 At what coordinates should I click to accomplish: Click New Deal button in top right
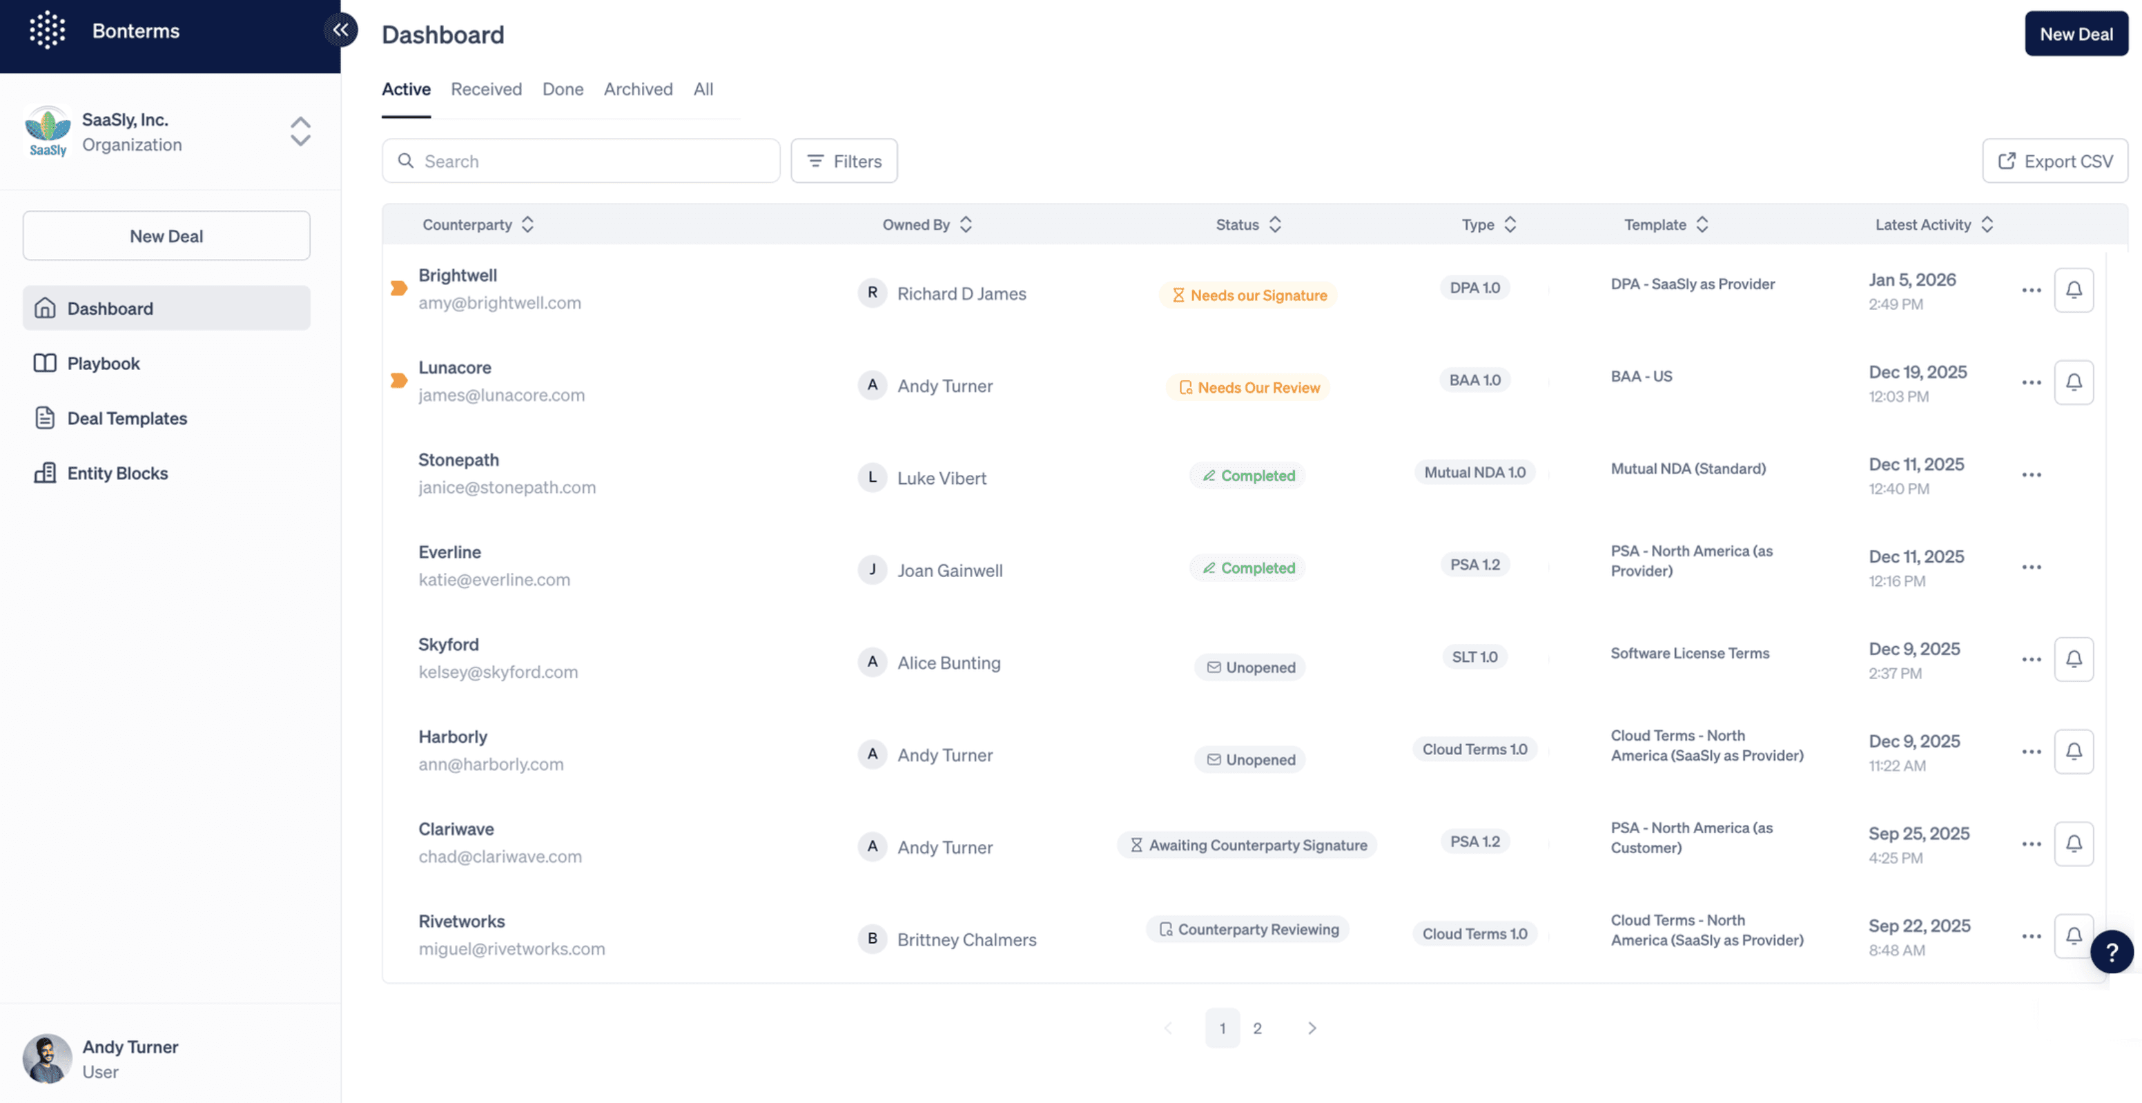(2076, 34)
